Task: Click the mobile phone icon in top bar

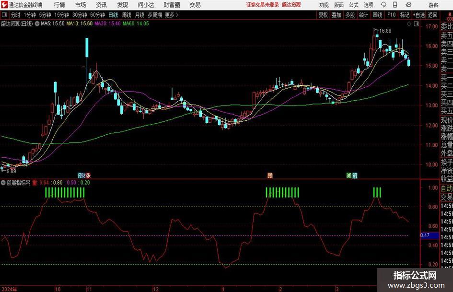Action: (x=395, y=5)
